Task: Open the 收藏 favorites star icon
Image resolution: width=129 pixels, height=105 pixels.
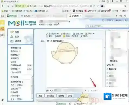Action: click(3, 11)
